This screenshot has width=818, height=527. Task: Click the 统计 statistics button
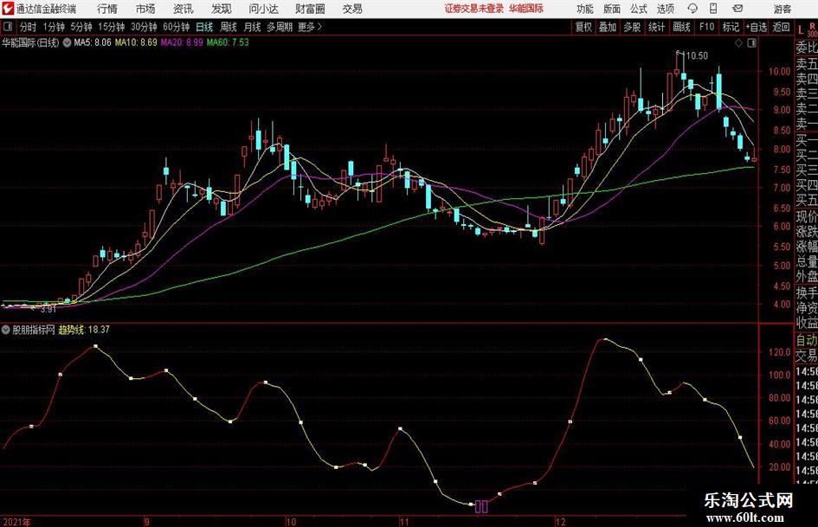(656, 27)
